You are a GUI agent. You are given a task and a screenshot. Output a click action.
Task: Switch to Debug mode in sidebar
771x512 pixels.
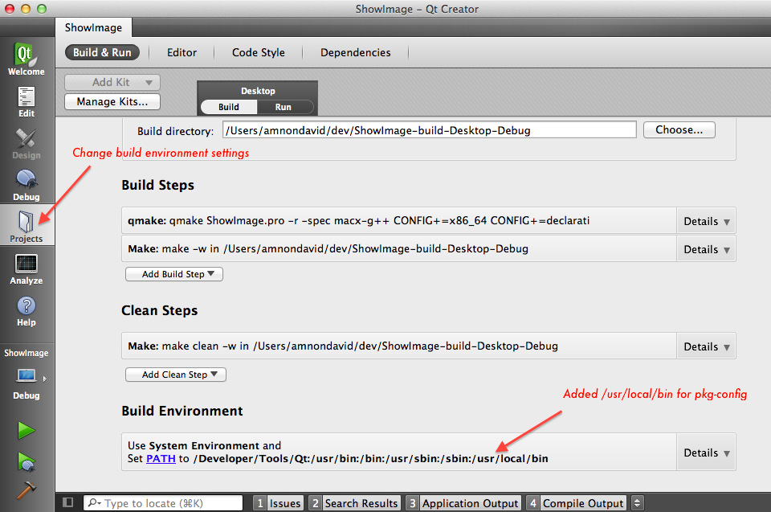[26, 185]
